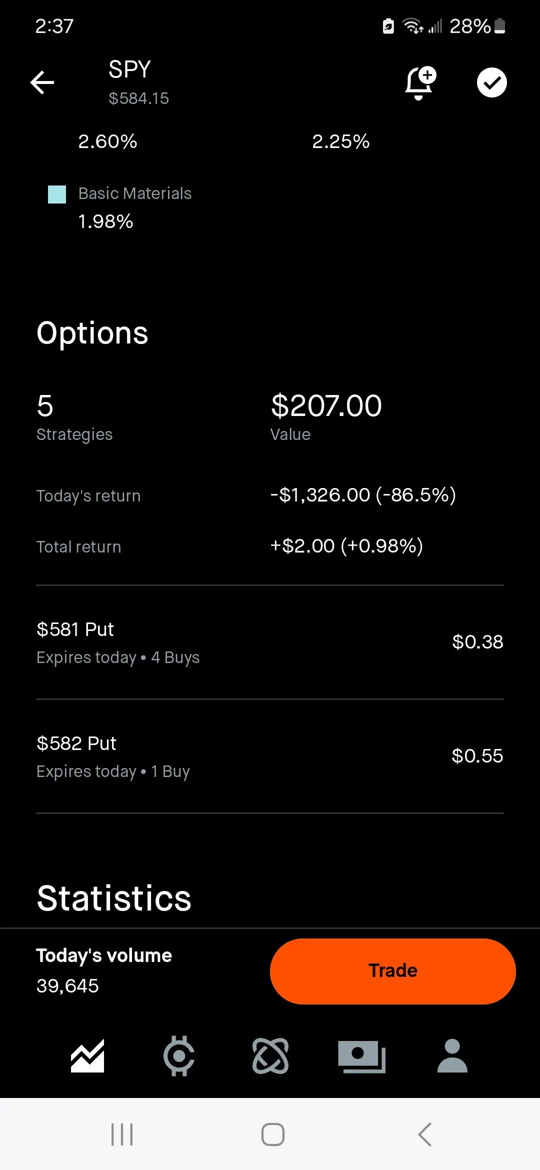Add a price alert with bell icon

pyautogui.click(x=419, y=82)
